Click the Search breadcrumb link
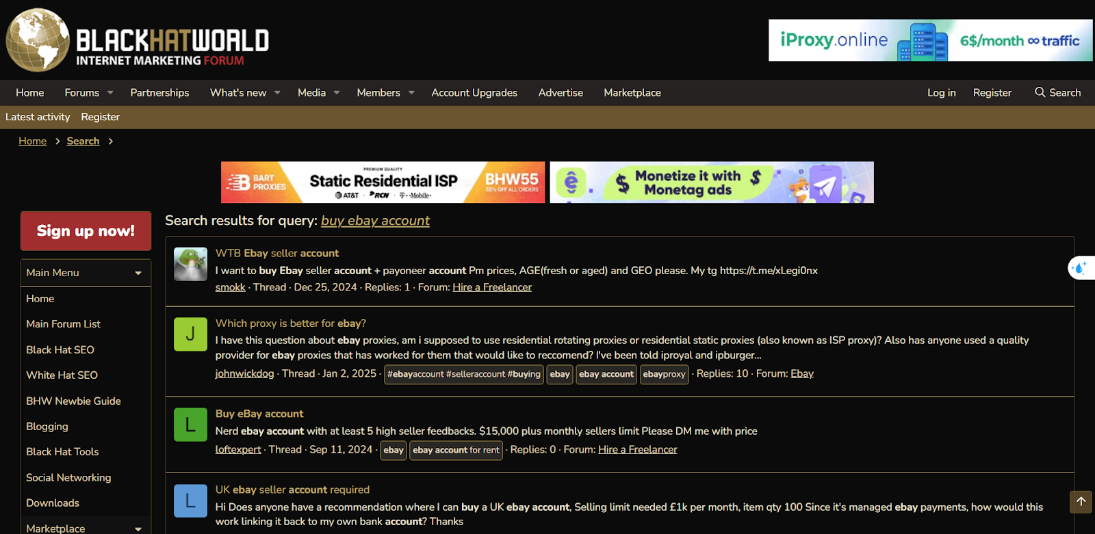 pos(83,141)
